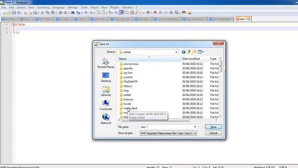Click the Cut scissors toolbar icon
298x168 pixels.
point(42,13)
